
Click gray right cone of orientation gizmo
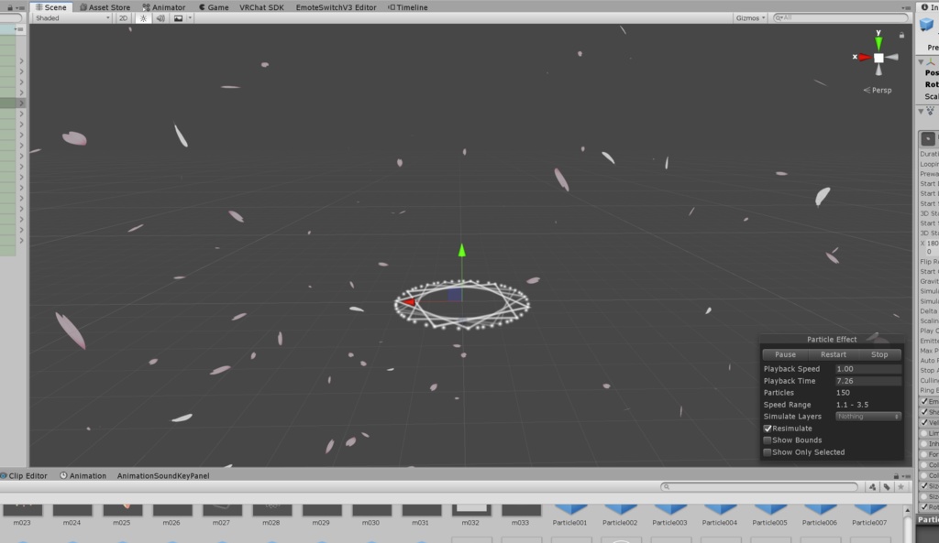(x=892, y=58)
